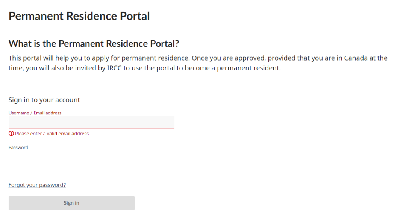Click the dark underline of the Password field

pyautogui.click(x=91, y=163)
